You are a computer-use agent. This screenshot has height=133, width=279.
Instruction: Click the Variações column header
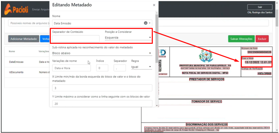pos(44,51)
